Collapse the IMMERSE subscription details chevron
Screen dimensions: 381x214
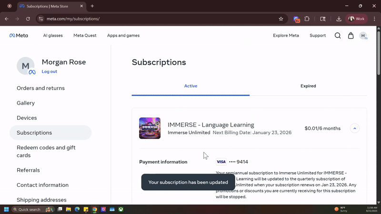tap(354, 128)
